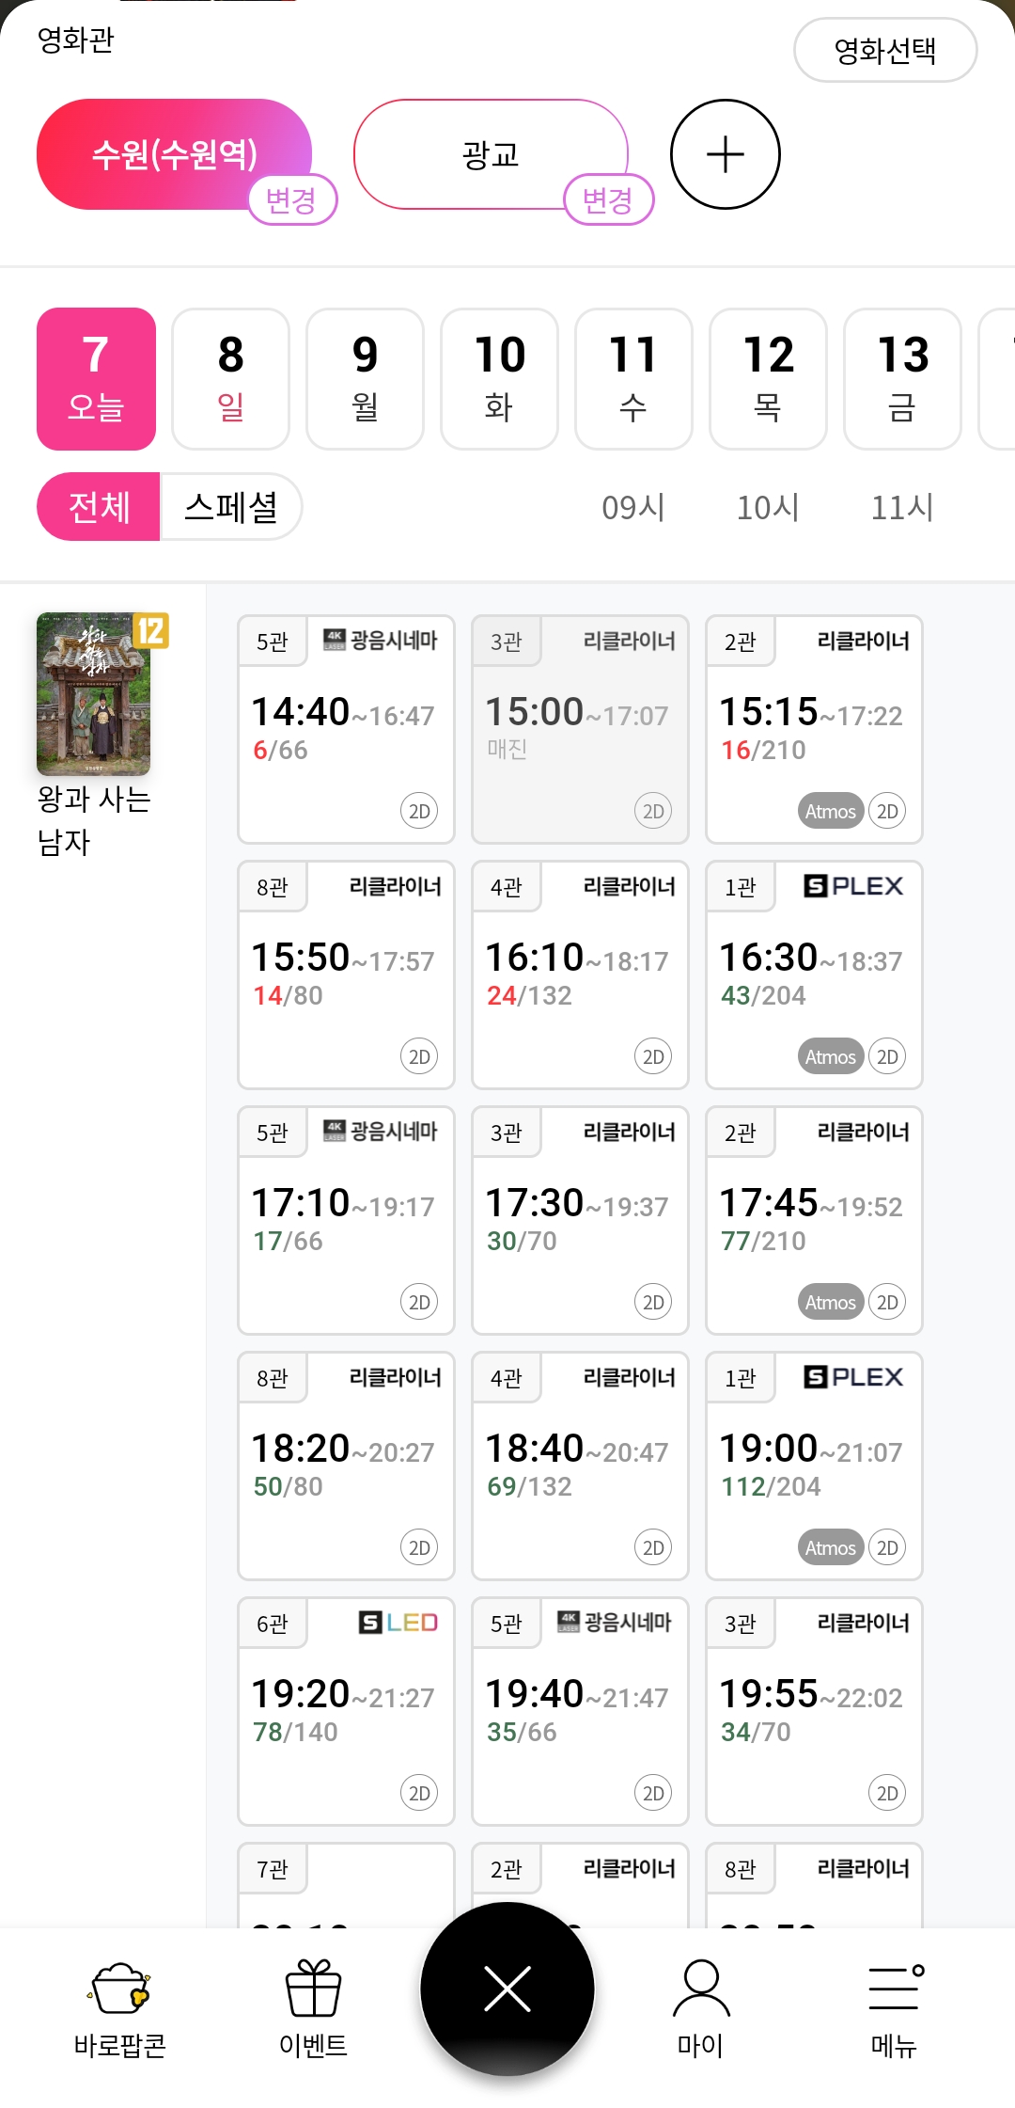Open 왕과 사는 남자 movie poster
This screenshot has height=2108, width=1015.
click(94, 694)
